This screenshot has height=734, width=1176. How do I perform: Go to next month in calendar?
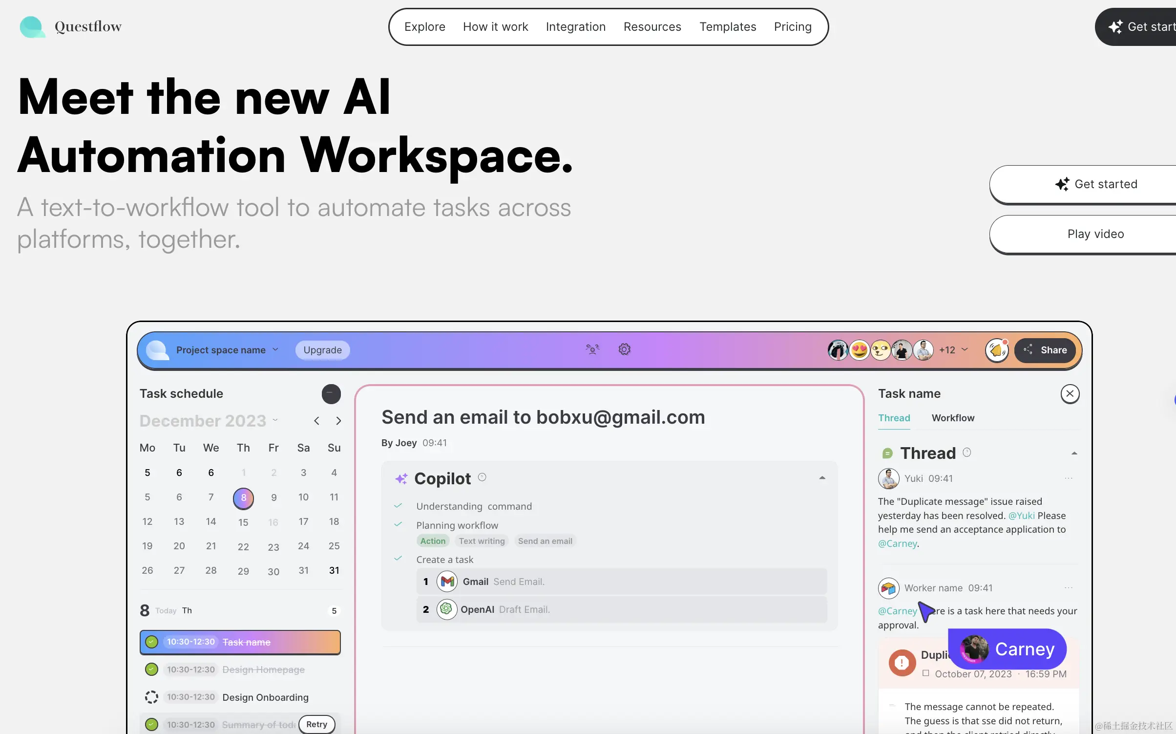coord(338,421)
